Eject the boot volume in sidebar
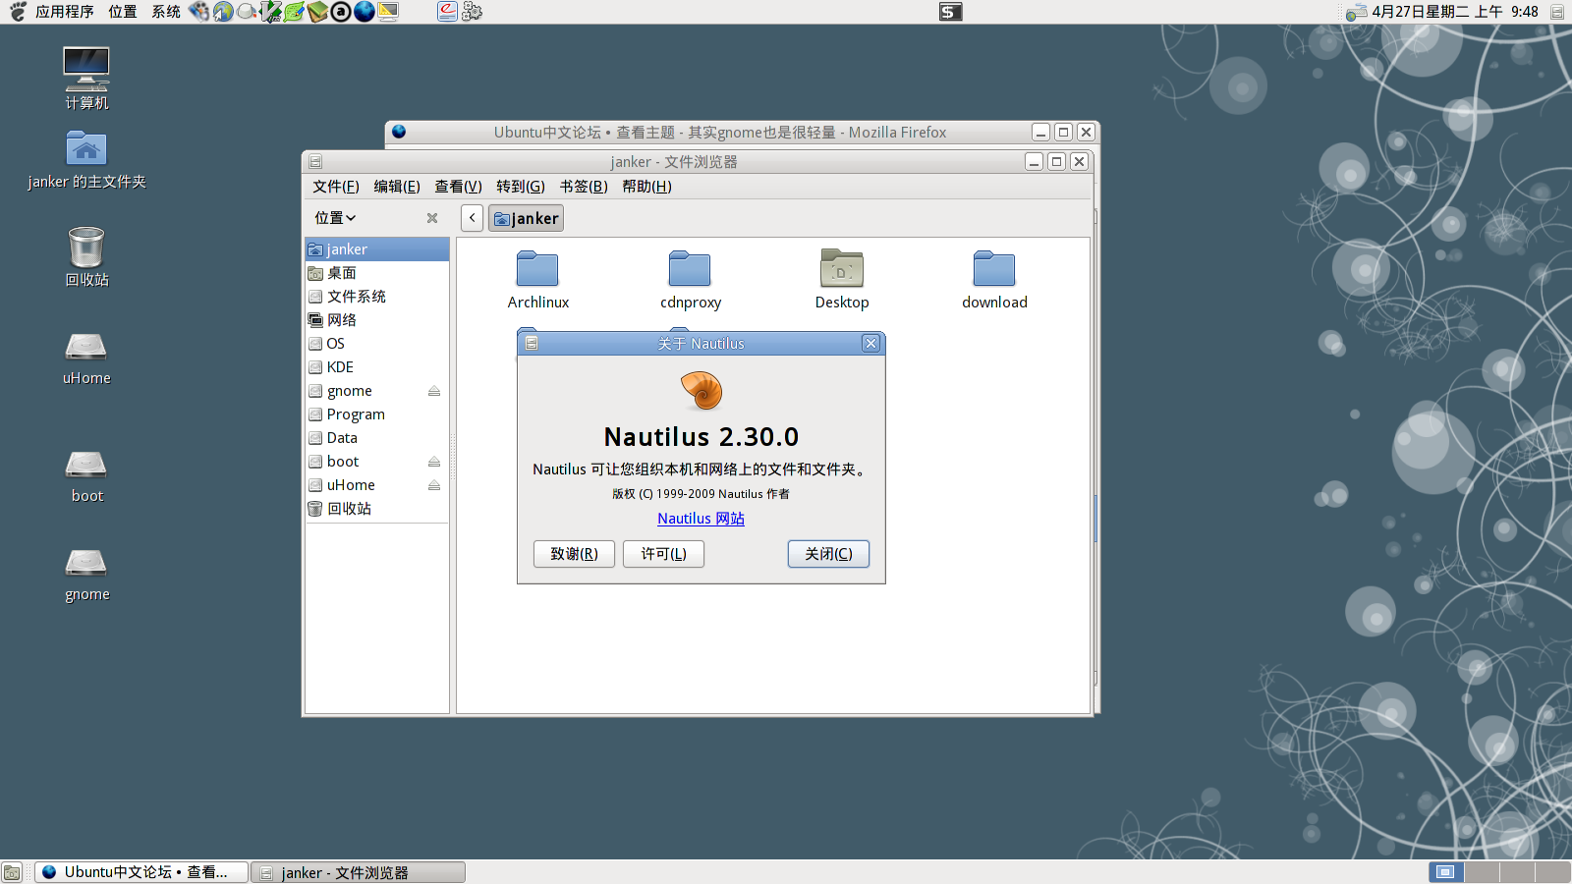Viewport: 1572px width, 884px height. tap(434, 462)
